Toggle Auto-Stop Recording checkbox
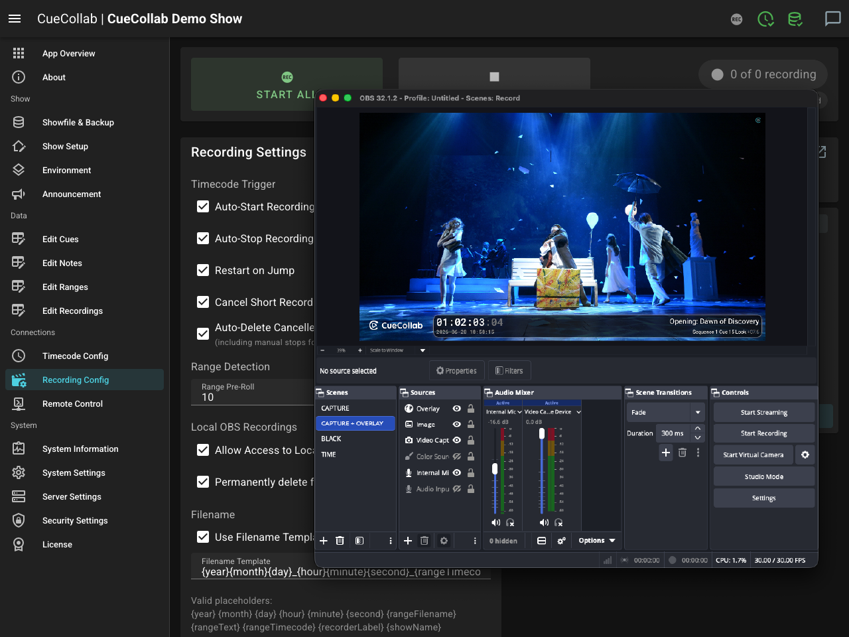Image resolution: width=849 pixels, height=637 pixels. click(x=203, y=238)
